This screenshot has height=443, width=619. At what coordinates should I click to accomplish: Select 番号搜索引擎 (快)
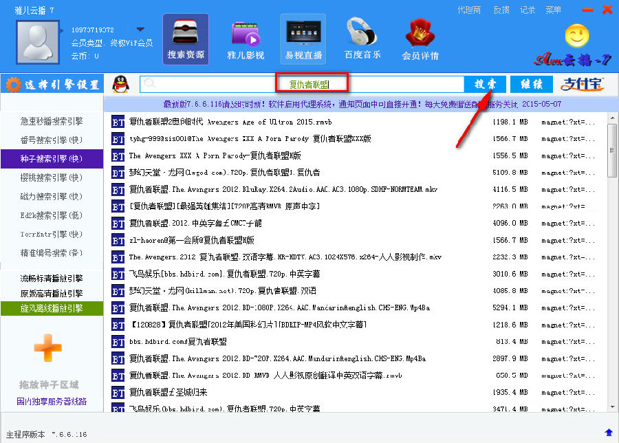pyautogui.click(x=52, y=140)
